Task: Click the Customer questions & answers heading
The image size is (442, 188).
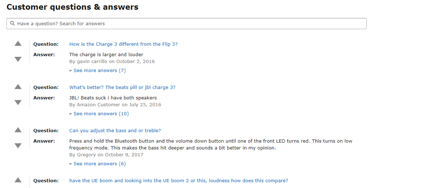Action: coord(72,7)
